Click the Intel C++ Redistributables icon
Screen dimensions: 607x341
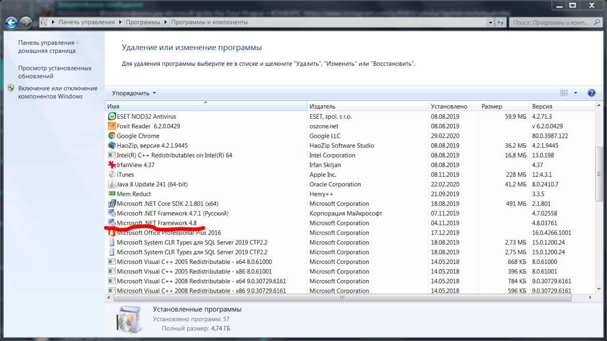(112, 155)
